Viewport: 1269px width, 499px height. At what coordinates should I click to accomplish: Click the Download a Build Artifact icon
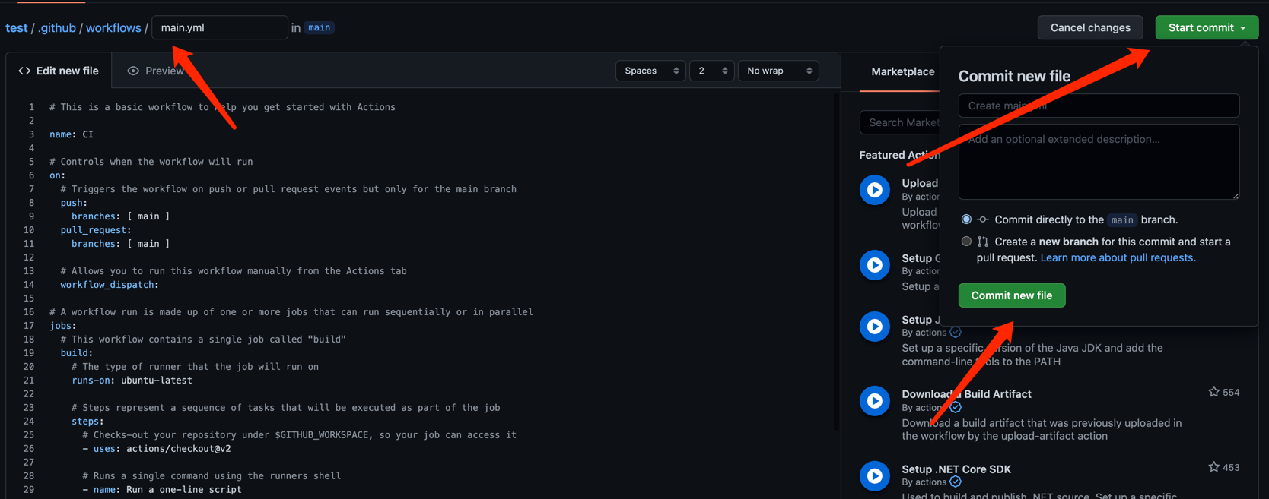[x=875, y=401]
